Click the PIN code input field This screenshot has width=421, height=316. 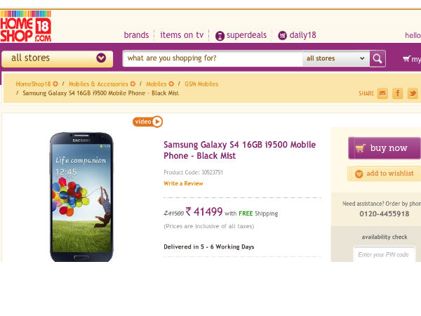click(384, 254)
